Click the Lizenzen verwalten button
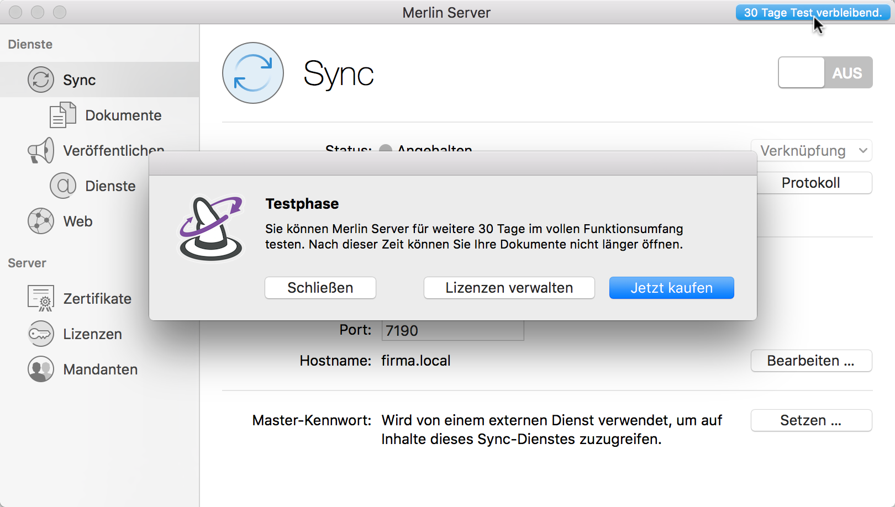 coord(509,288)
